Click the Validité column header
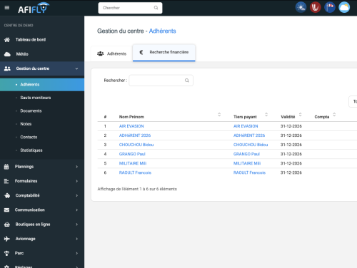357x268 pixels. click(x=288, y=117)
